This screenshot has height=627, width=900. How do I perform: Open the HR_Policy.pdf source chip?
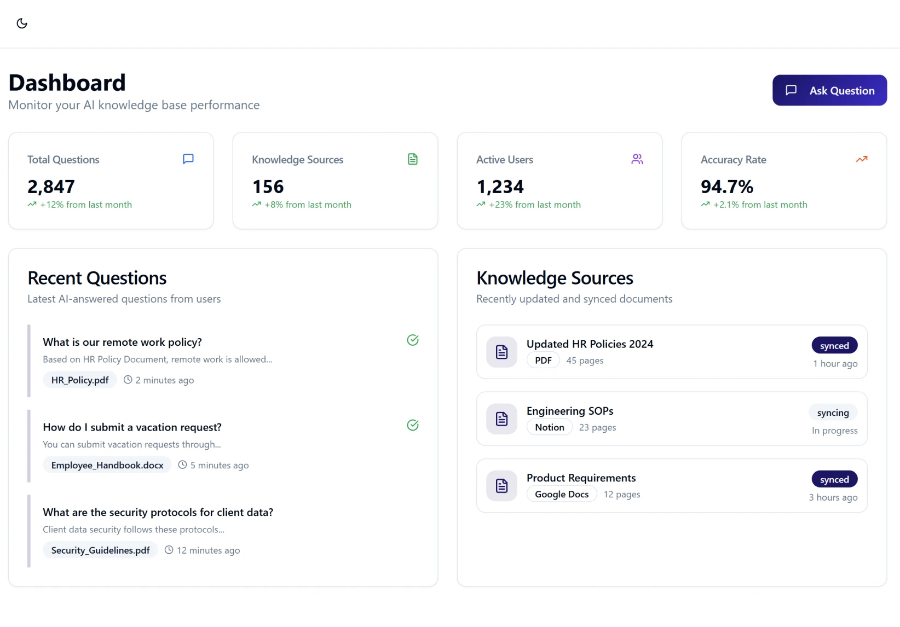(x=79, y=380)
